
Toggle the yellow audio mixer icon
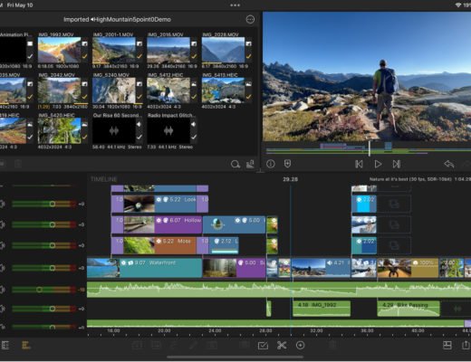click(26, 345)
